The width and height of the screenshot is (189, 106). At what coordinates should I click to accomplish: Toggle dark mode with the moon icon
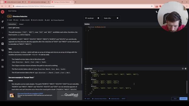coord(157,12)
